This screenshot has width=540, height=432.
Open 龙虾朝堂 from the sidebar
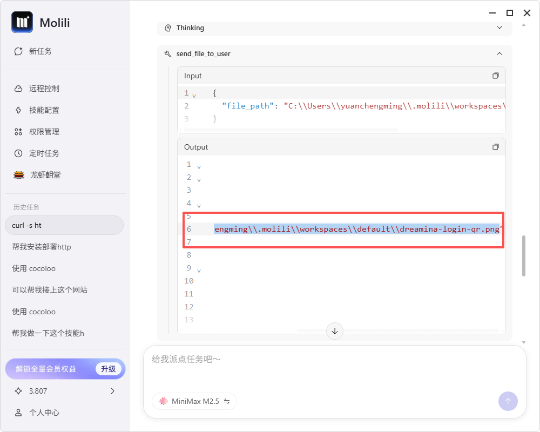tap(45, 175)
